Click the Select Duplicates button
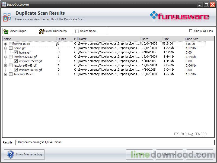This screenshot has width=217, height=163. pyautogui.click(x=55, y=31)
